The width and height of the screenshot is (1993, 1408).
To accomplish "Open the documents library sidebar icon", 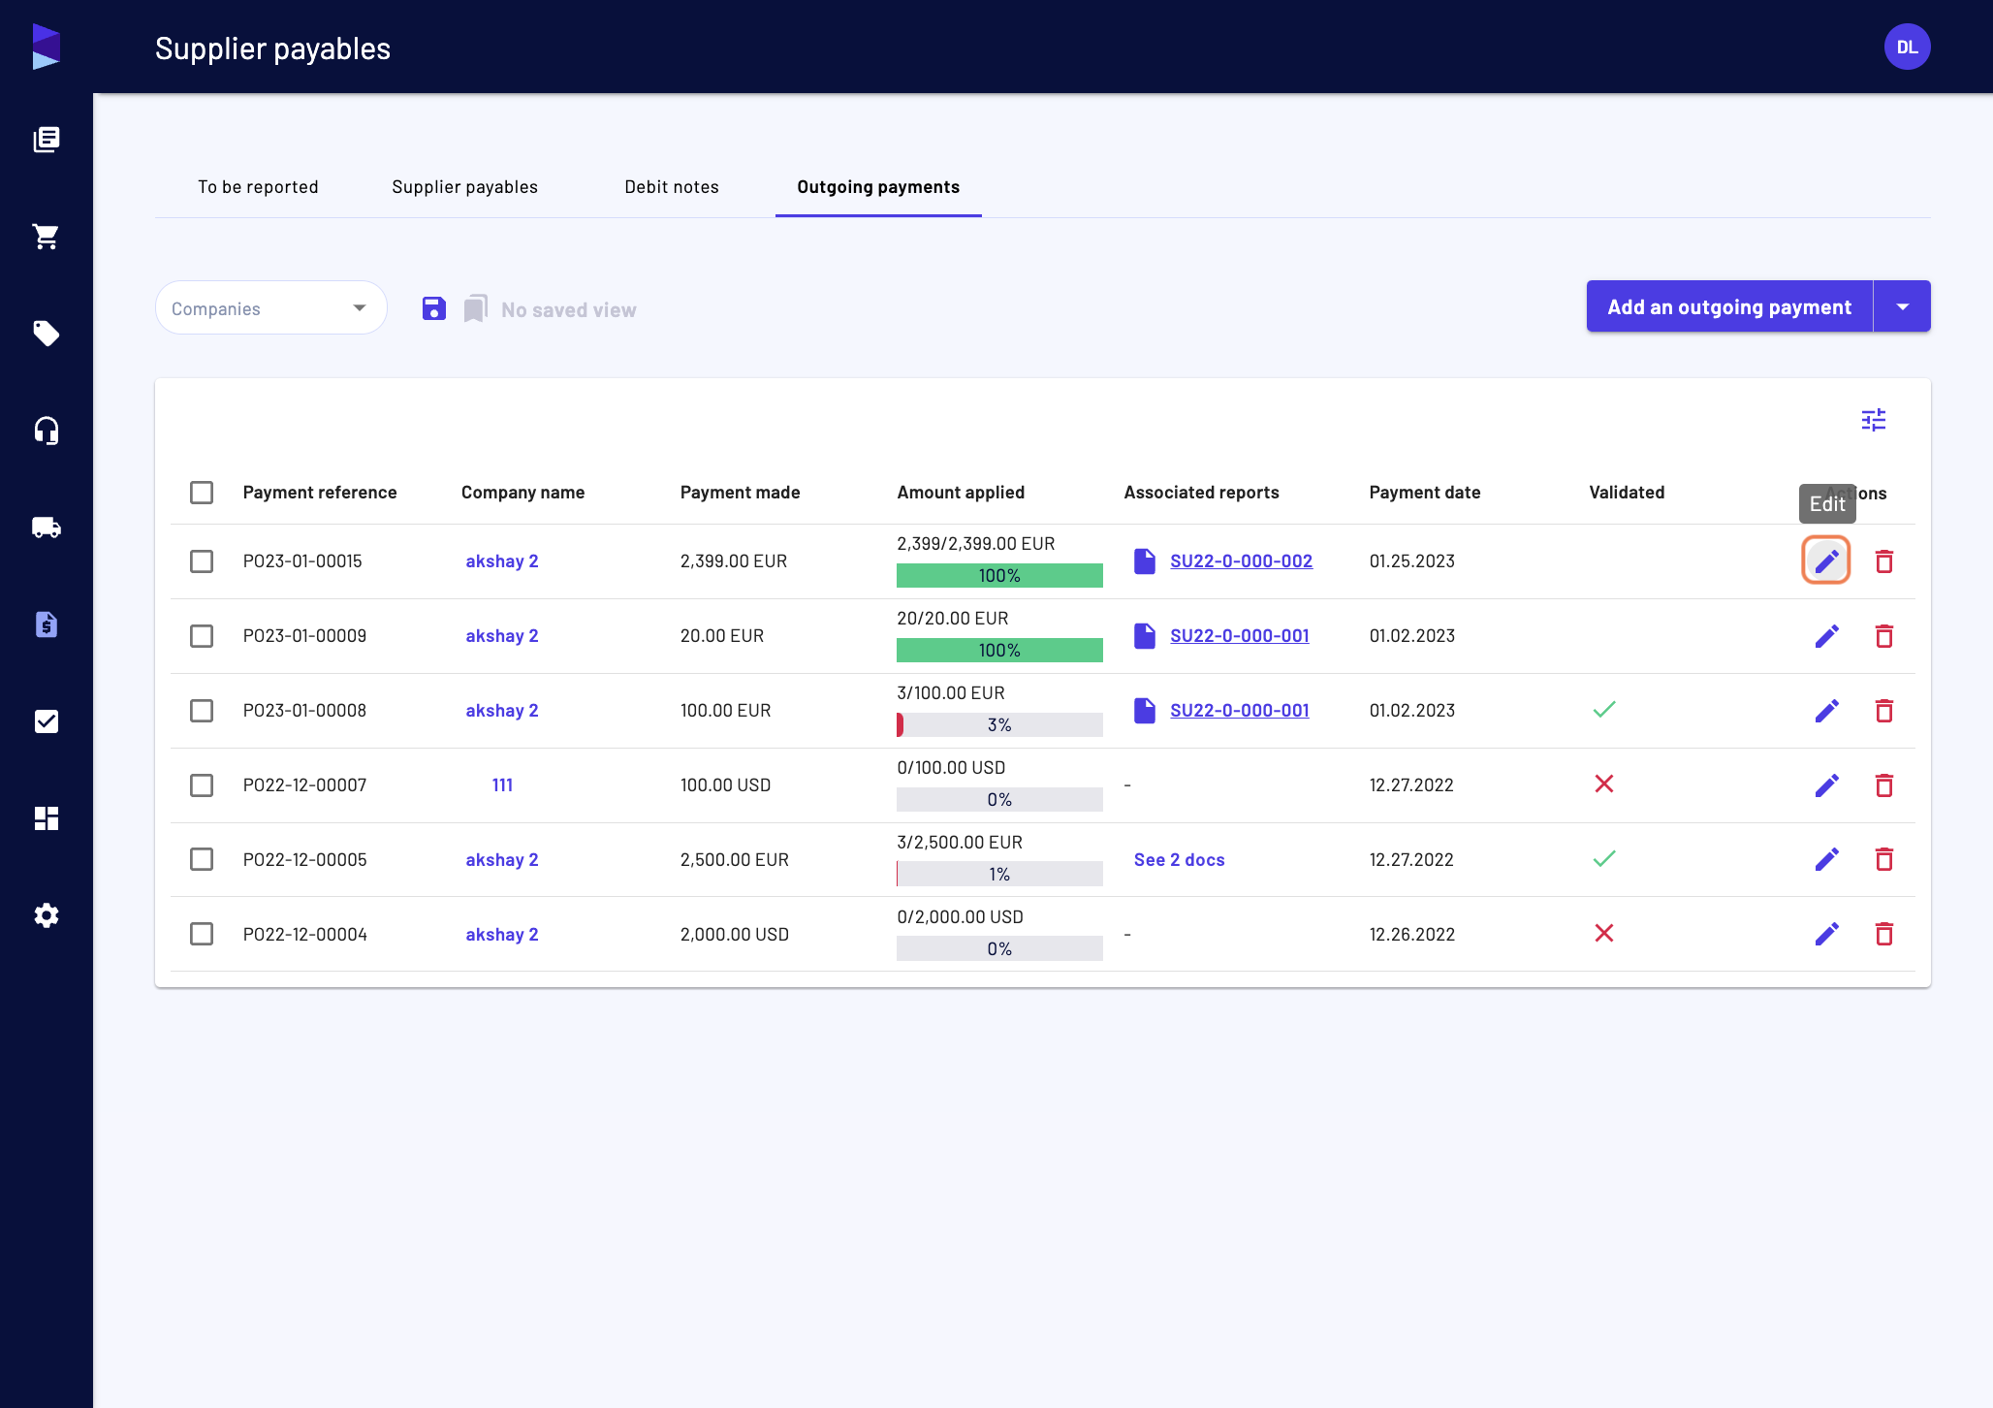I will click(47, 140).
